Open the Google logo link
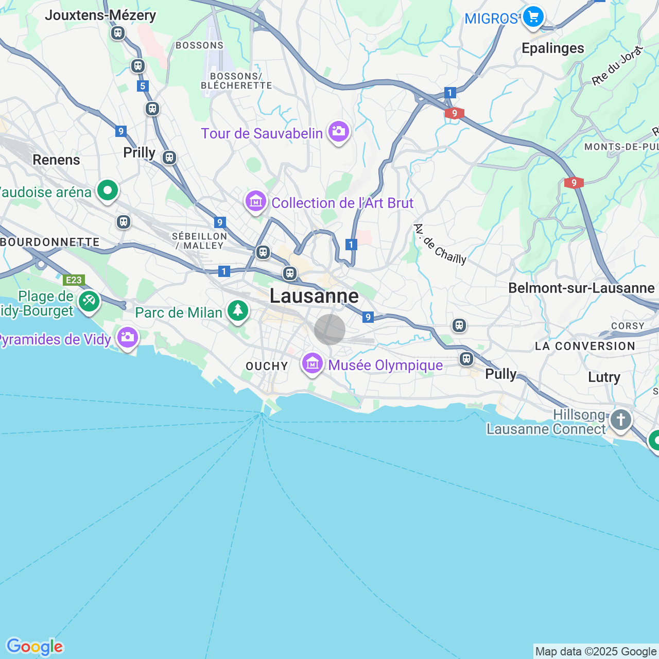 pyautogui.click(x=35, y=647)
